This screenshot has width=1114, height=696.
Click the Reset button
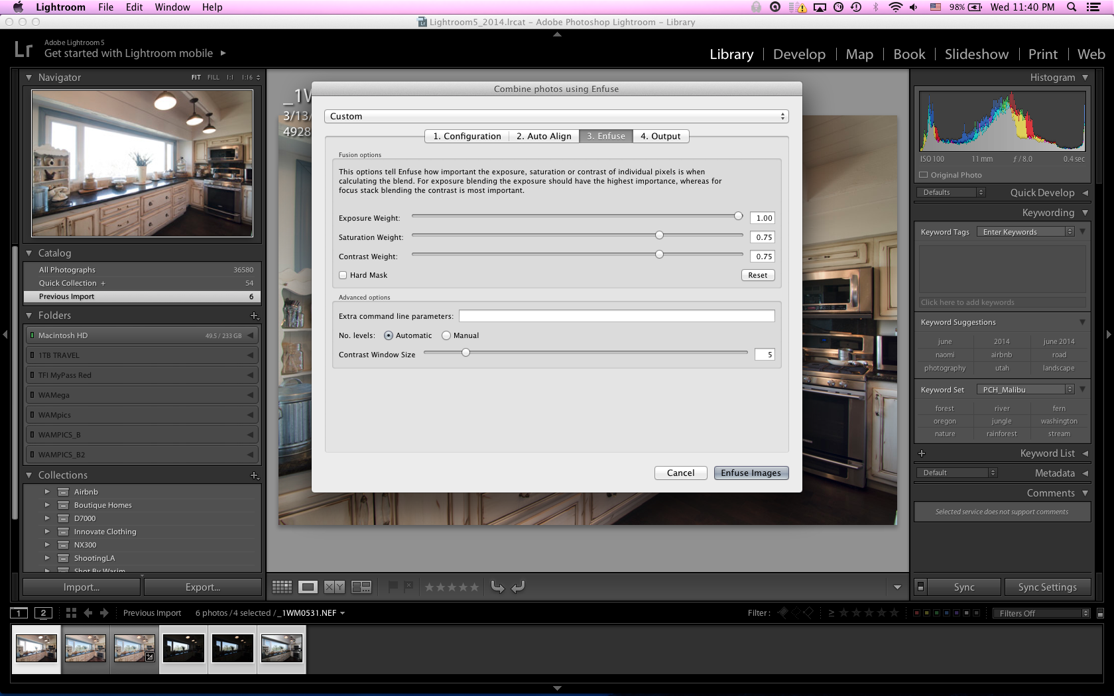(x=757, y=275)
